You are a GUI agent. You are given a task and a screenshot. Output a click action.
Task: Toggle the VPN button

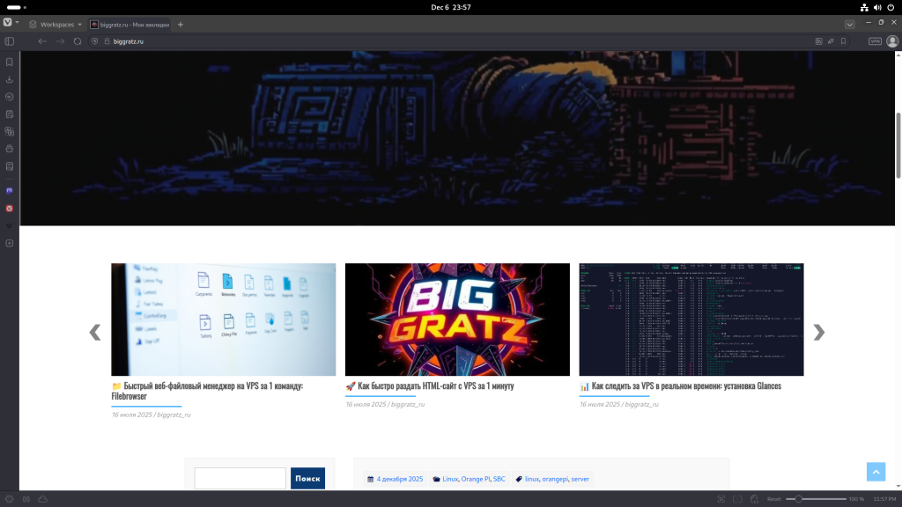[875, 41]
